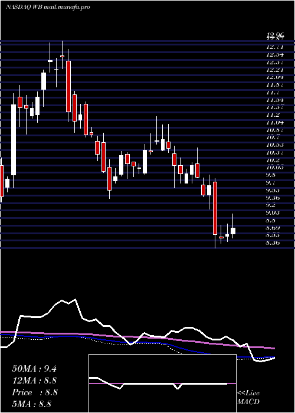The height and width of the screenshot is (413, 295).
Task: Click the 12.37 price axis label
Action: coord(275,62)
